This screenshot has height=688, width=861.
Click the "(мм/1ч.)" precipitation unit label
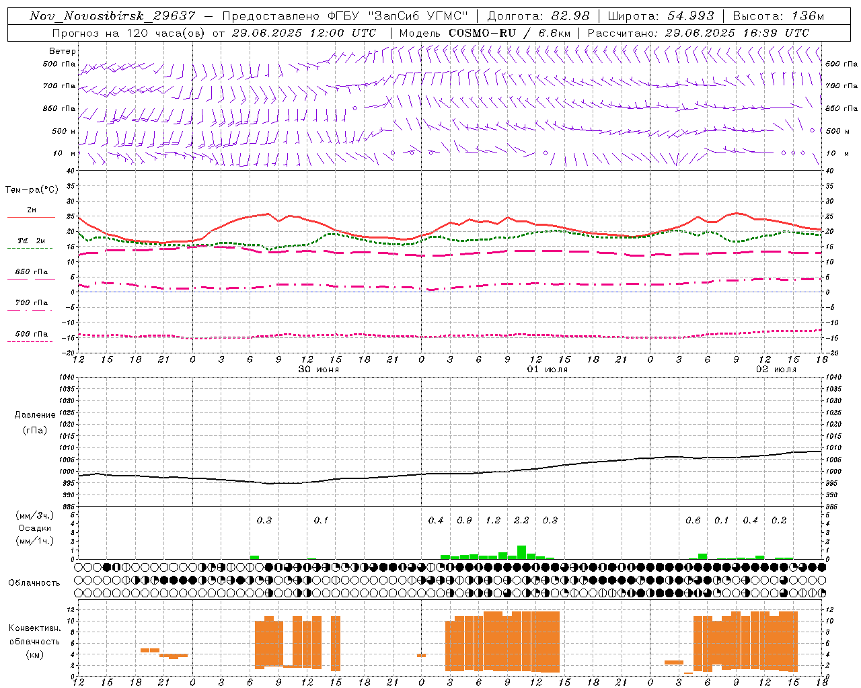click(x=34, y=541)
